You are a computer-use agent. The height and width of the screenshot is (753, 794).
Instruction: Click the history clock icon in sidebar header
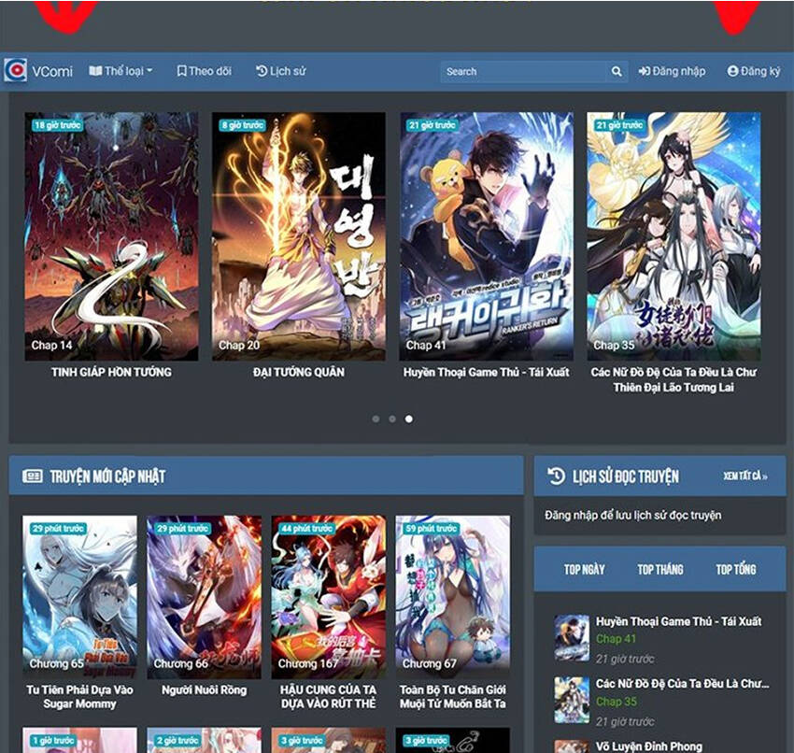tap(556, 476)
